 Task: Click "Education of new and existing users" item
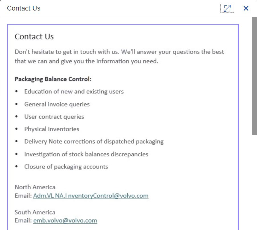point(74,91)
